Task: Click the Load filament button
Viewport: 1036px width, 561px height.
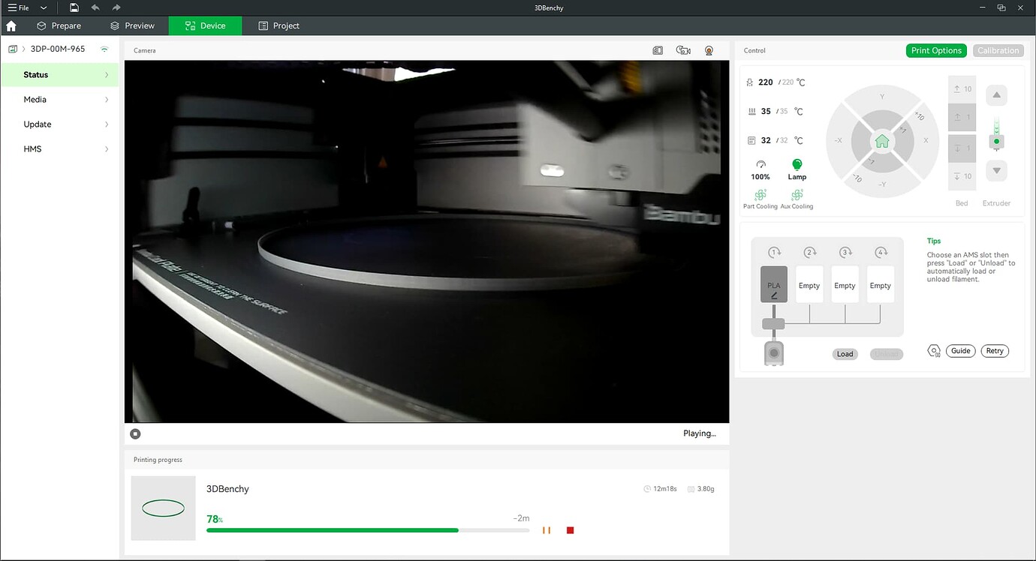Action: click(845, 354)
